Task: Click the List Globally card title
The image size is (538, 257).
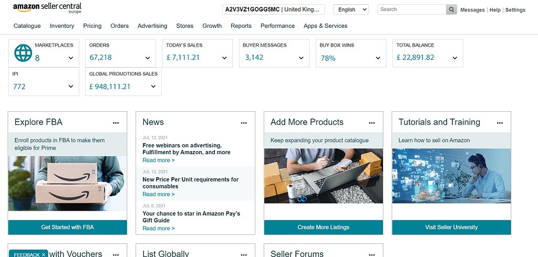Action: tap(165, 253)
